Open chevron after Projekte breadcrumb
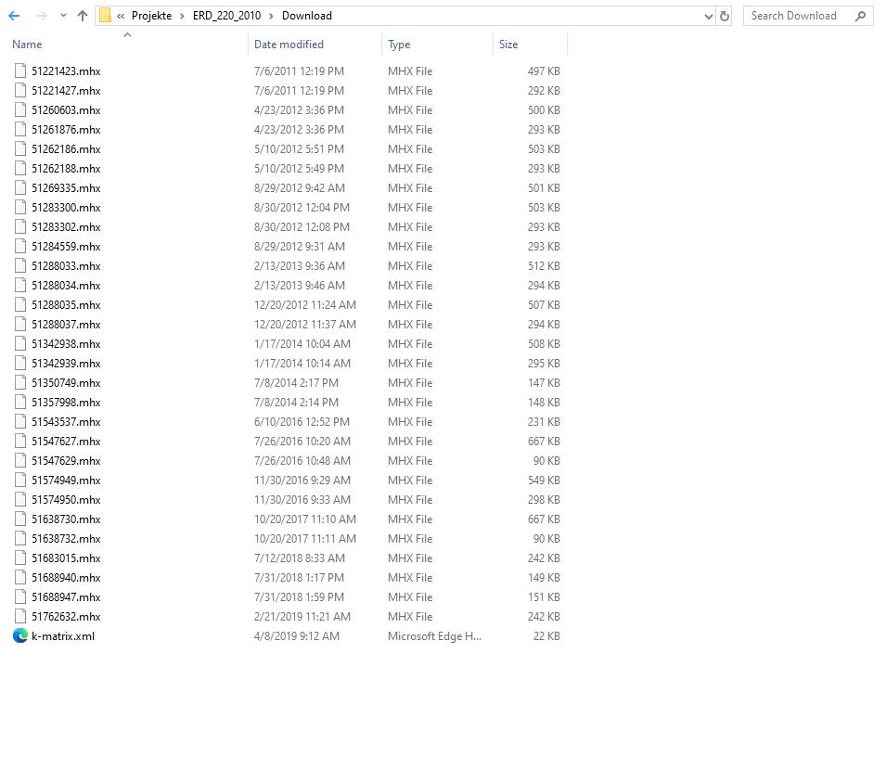Image resolution: width=886 pixels, height=769 pixels. pos(182,16)
